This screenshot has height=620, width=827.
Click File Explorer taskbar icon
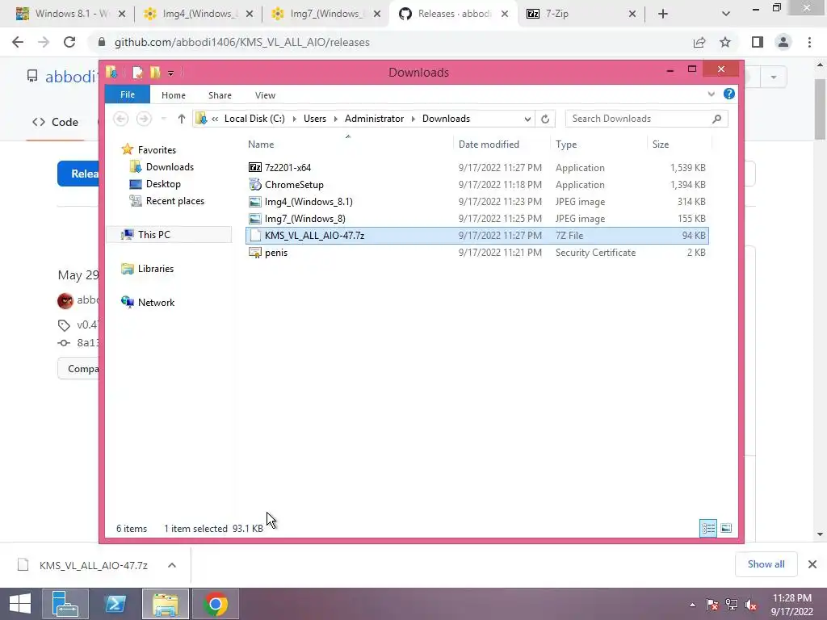[x=165, y=604]
